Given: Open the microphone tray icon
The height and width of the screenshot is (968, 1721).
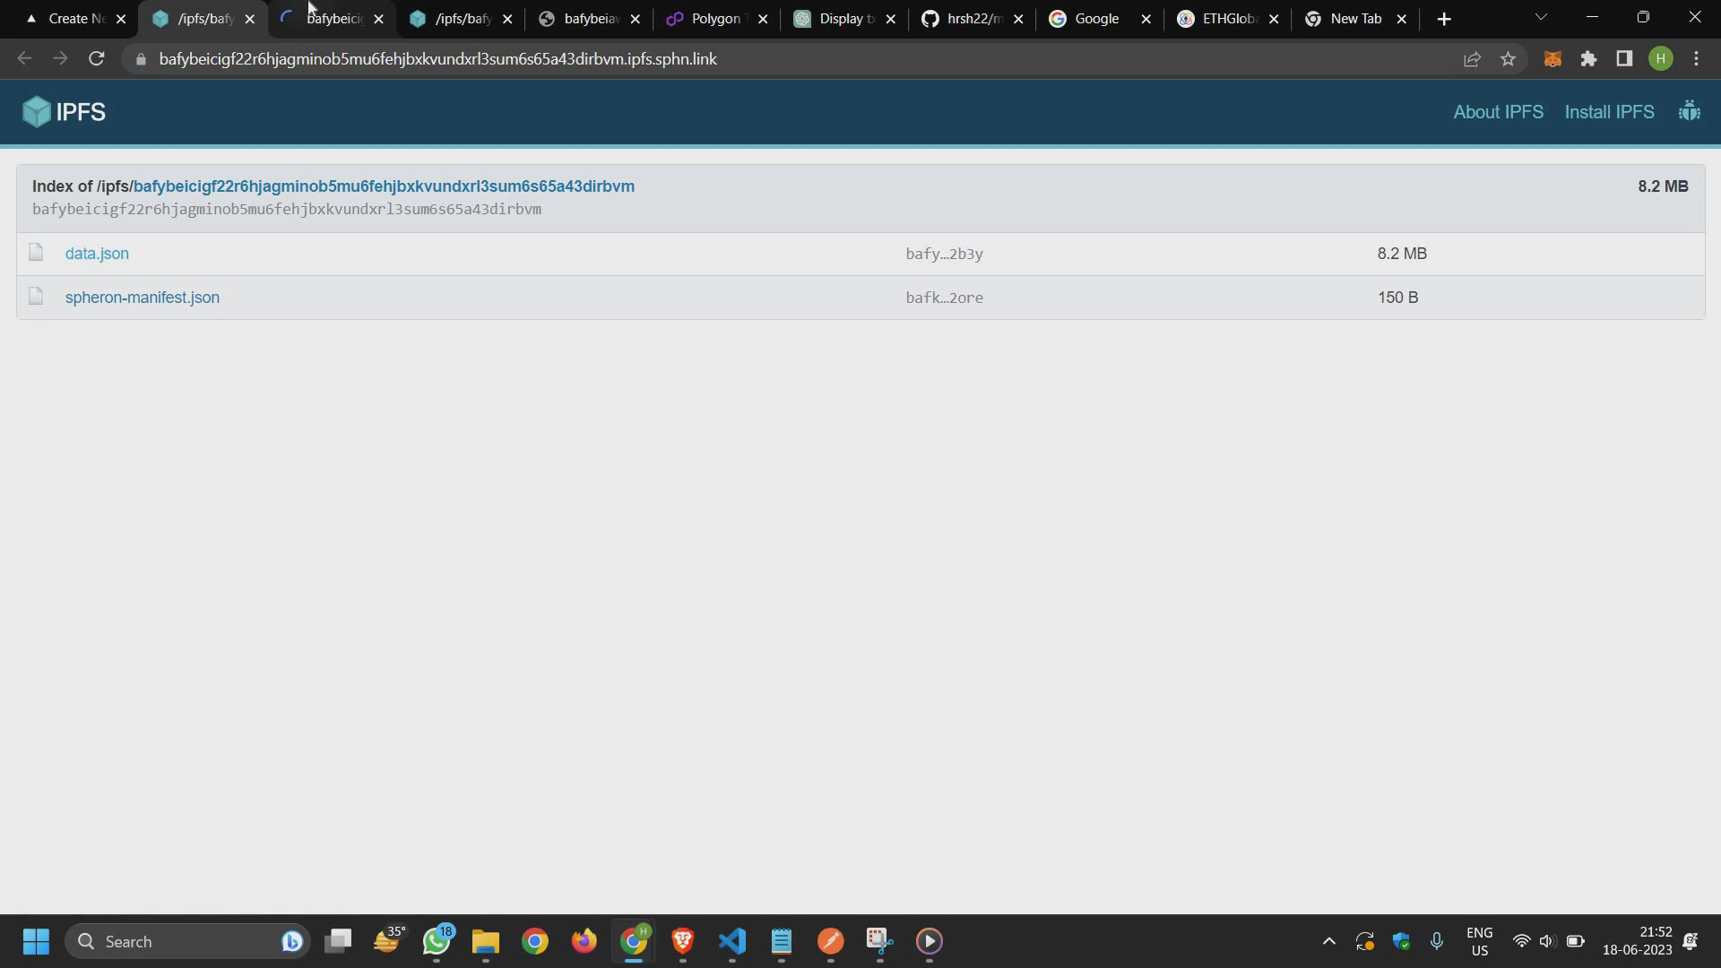Looking at the screenshot, I should [x=1436, y=941].
